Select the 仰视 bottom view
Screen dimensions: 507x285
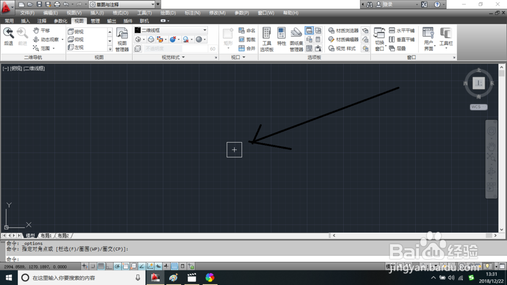pyautogui.click(x=76, y=40)
